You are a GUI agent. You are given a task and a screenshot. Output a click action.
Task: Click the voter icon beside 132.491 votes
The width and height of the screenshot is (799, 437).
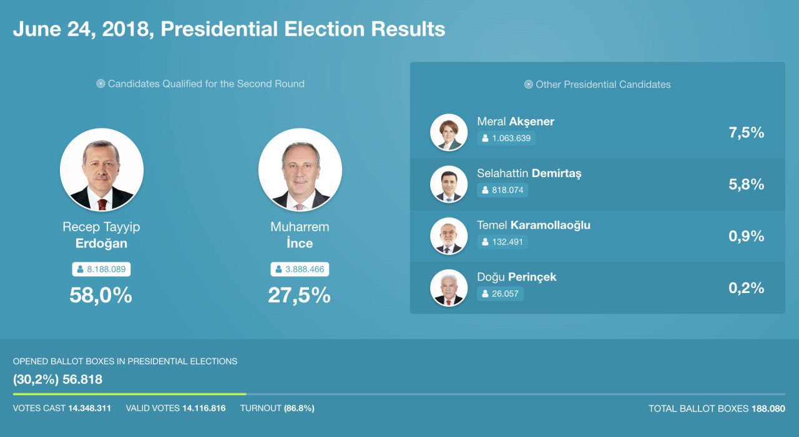point(485,242)
